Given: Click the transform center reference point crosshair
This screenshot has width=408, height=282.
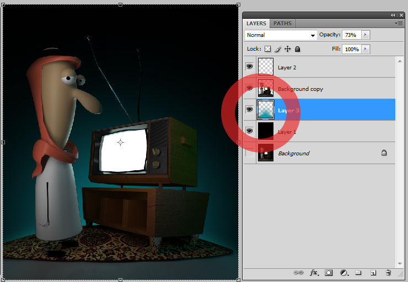Looking at the screenshot, I should (x=120, y=143).
